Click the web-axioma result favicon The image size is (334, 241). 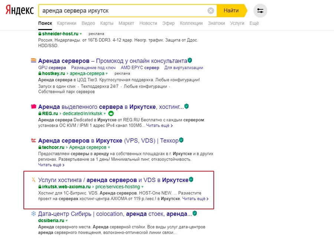33,180
